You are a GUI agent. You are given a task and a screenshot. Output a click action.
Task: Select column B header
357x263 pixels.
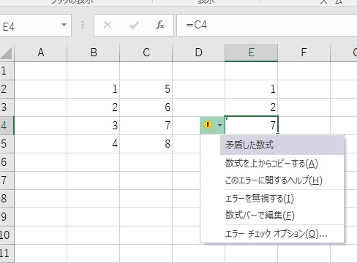94,53
